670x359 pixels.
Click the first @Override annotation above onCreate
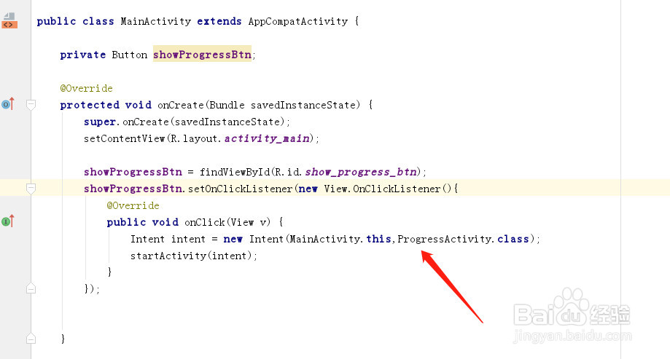[x=86, y=88]
